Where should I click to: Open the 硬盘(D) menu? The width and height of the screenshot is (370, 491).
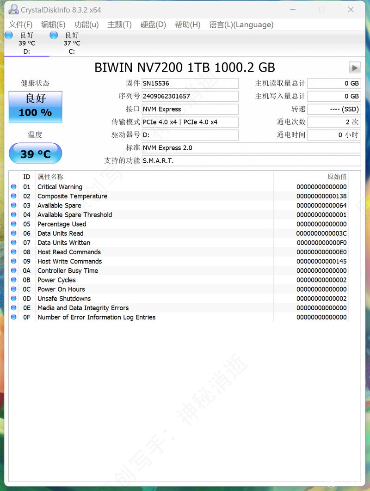click(153, 25)
